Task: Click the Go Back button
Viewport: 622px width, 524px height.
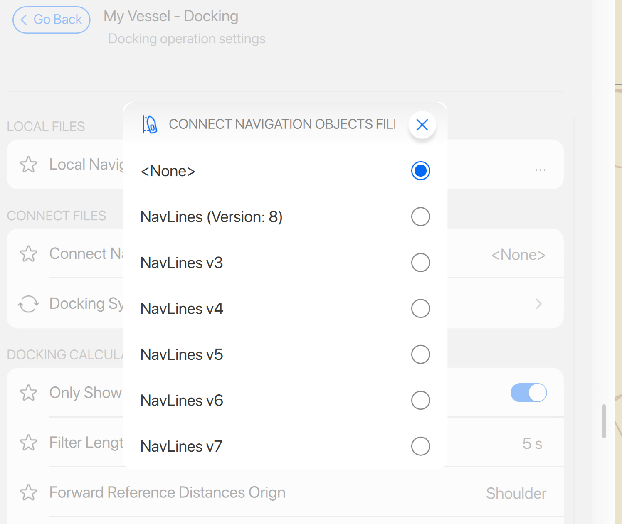Action: click(52, 20)
